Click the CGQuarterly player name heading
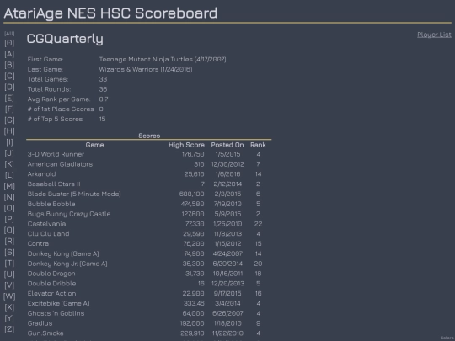455x341 pixels. click(65, 39)
